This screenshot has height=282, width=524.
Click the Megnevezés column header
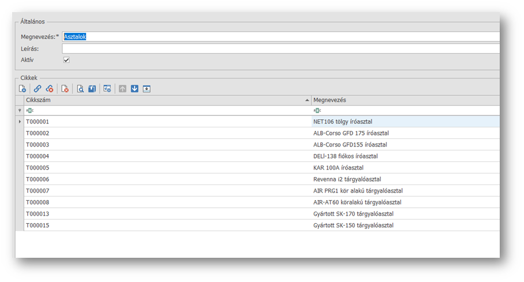[x=404, y=100]
